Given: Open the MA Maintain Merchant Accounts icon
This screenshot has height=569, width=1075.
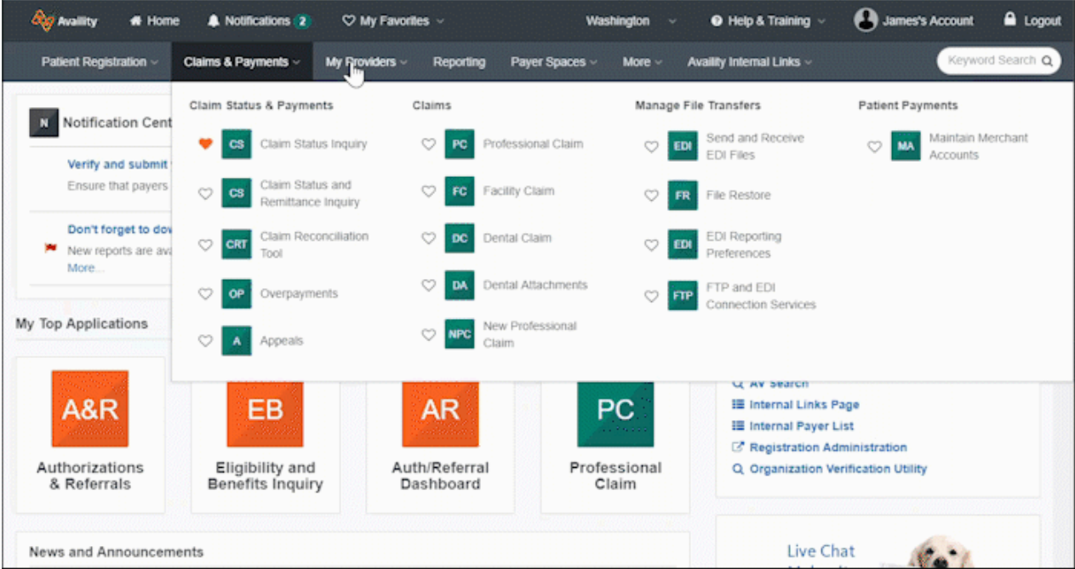Looking at the screenshot, I should pos(906,146).
